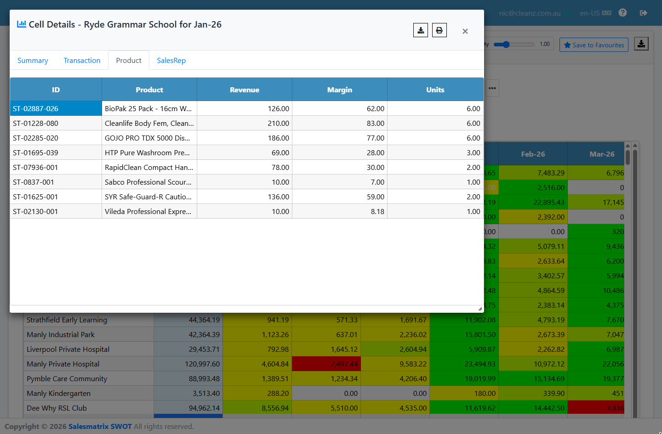Click the Salesmatrix SWOT footer link
The width and height of the screenshot is (662, 434).
pos(100,426)
